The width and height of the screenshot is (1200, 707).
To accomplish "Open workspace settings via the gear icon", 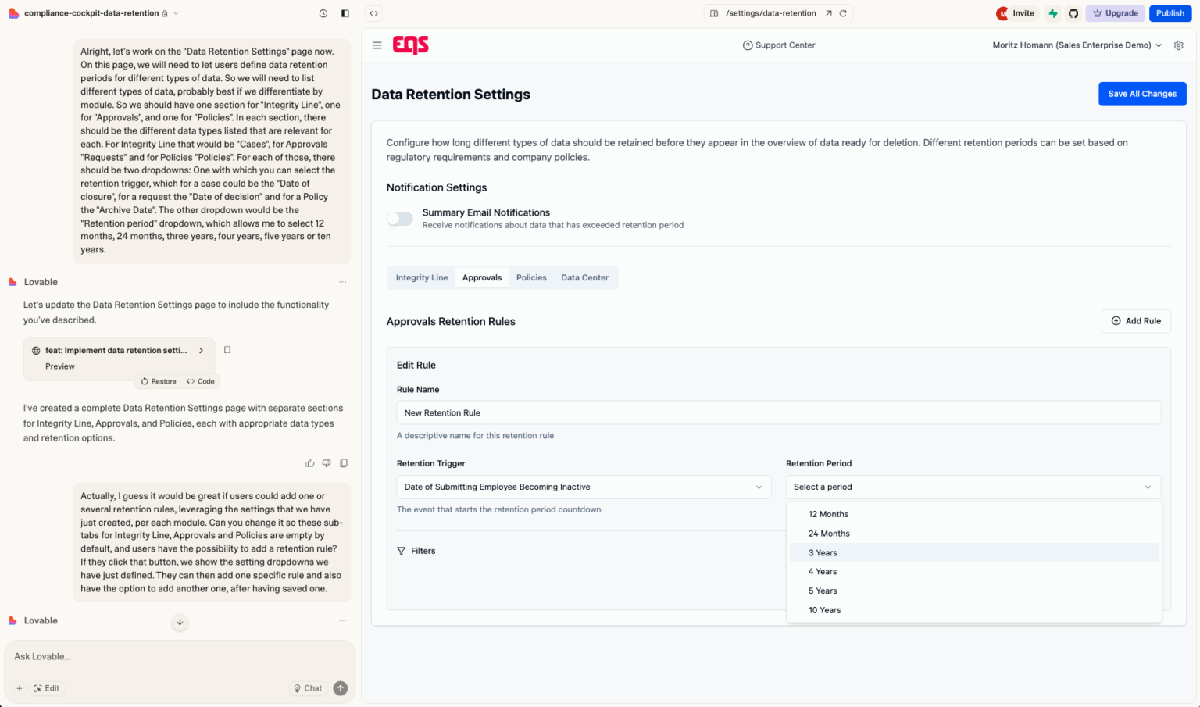I will coord(1179,45).
